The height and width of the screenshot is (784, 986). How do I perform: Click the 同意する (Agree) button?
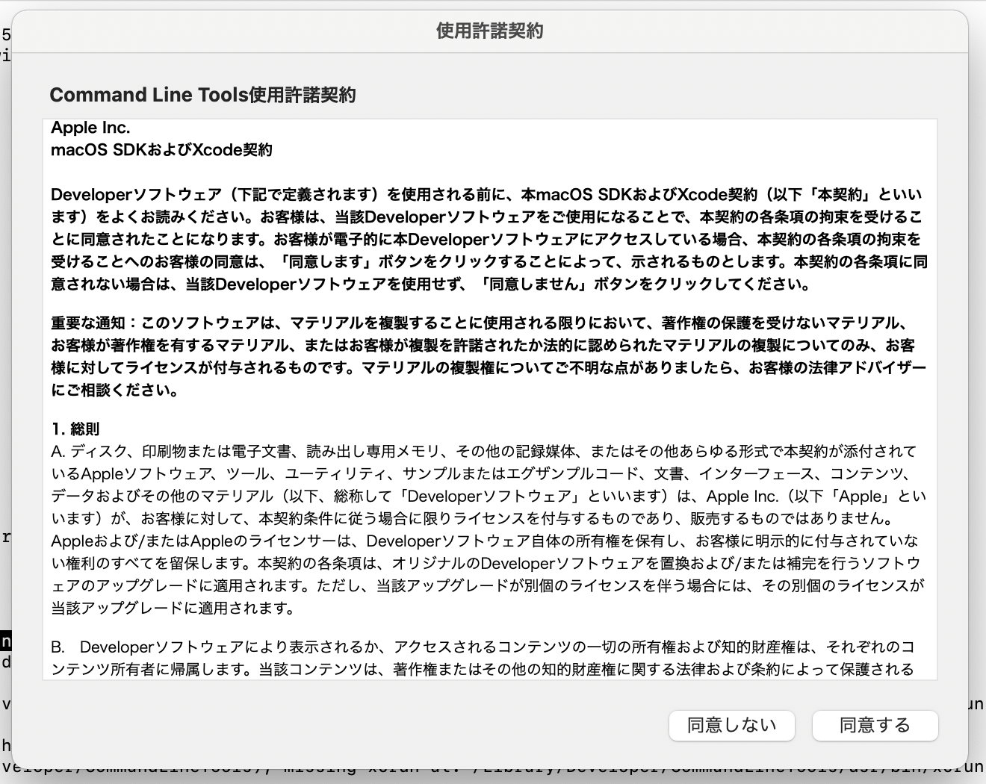coord(875,725)
